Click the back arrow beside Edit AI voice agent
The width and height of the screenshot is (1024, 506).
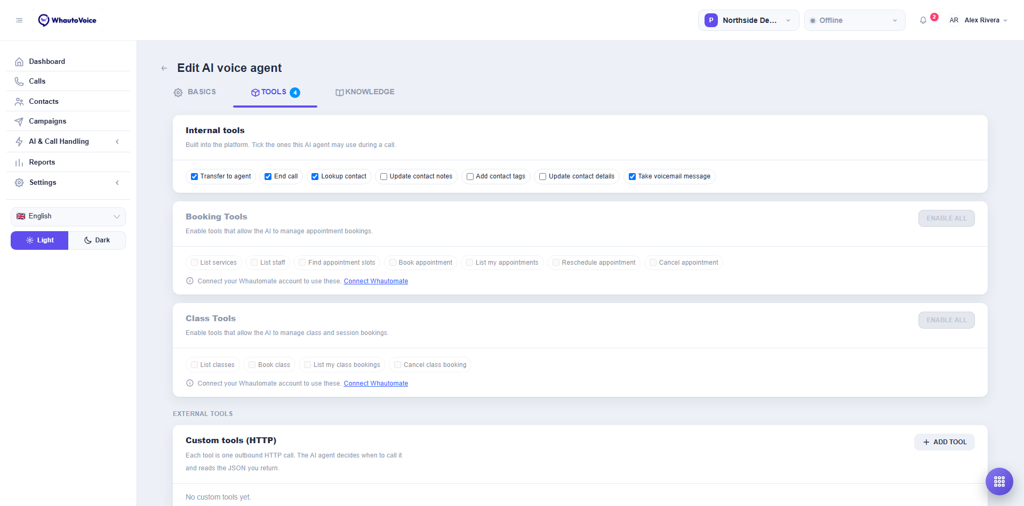[x=164, y=68]
